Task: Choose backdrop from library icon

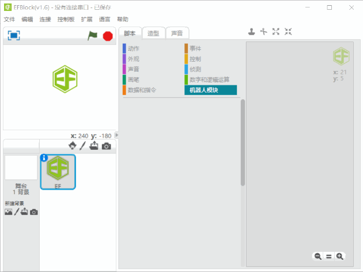Action: point(8,212)
